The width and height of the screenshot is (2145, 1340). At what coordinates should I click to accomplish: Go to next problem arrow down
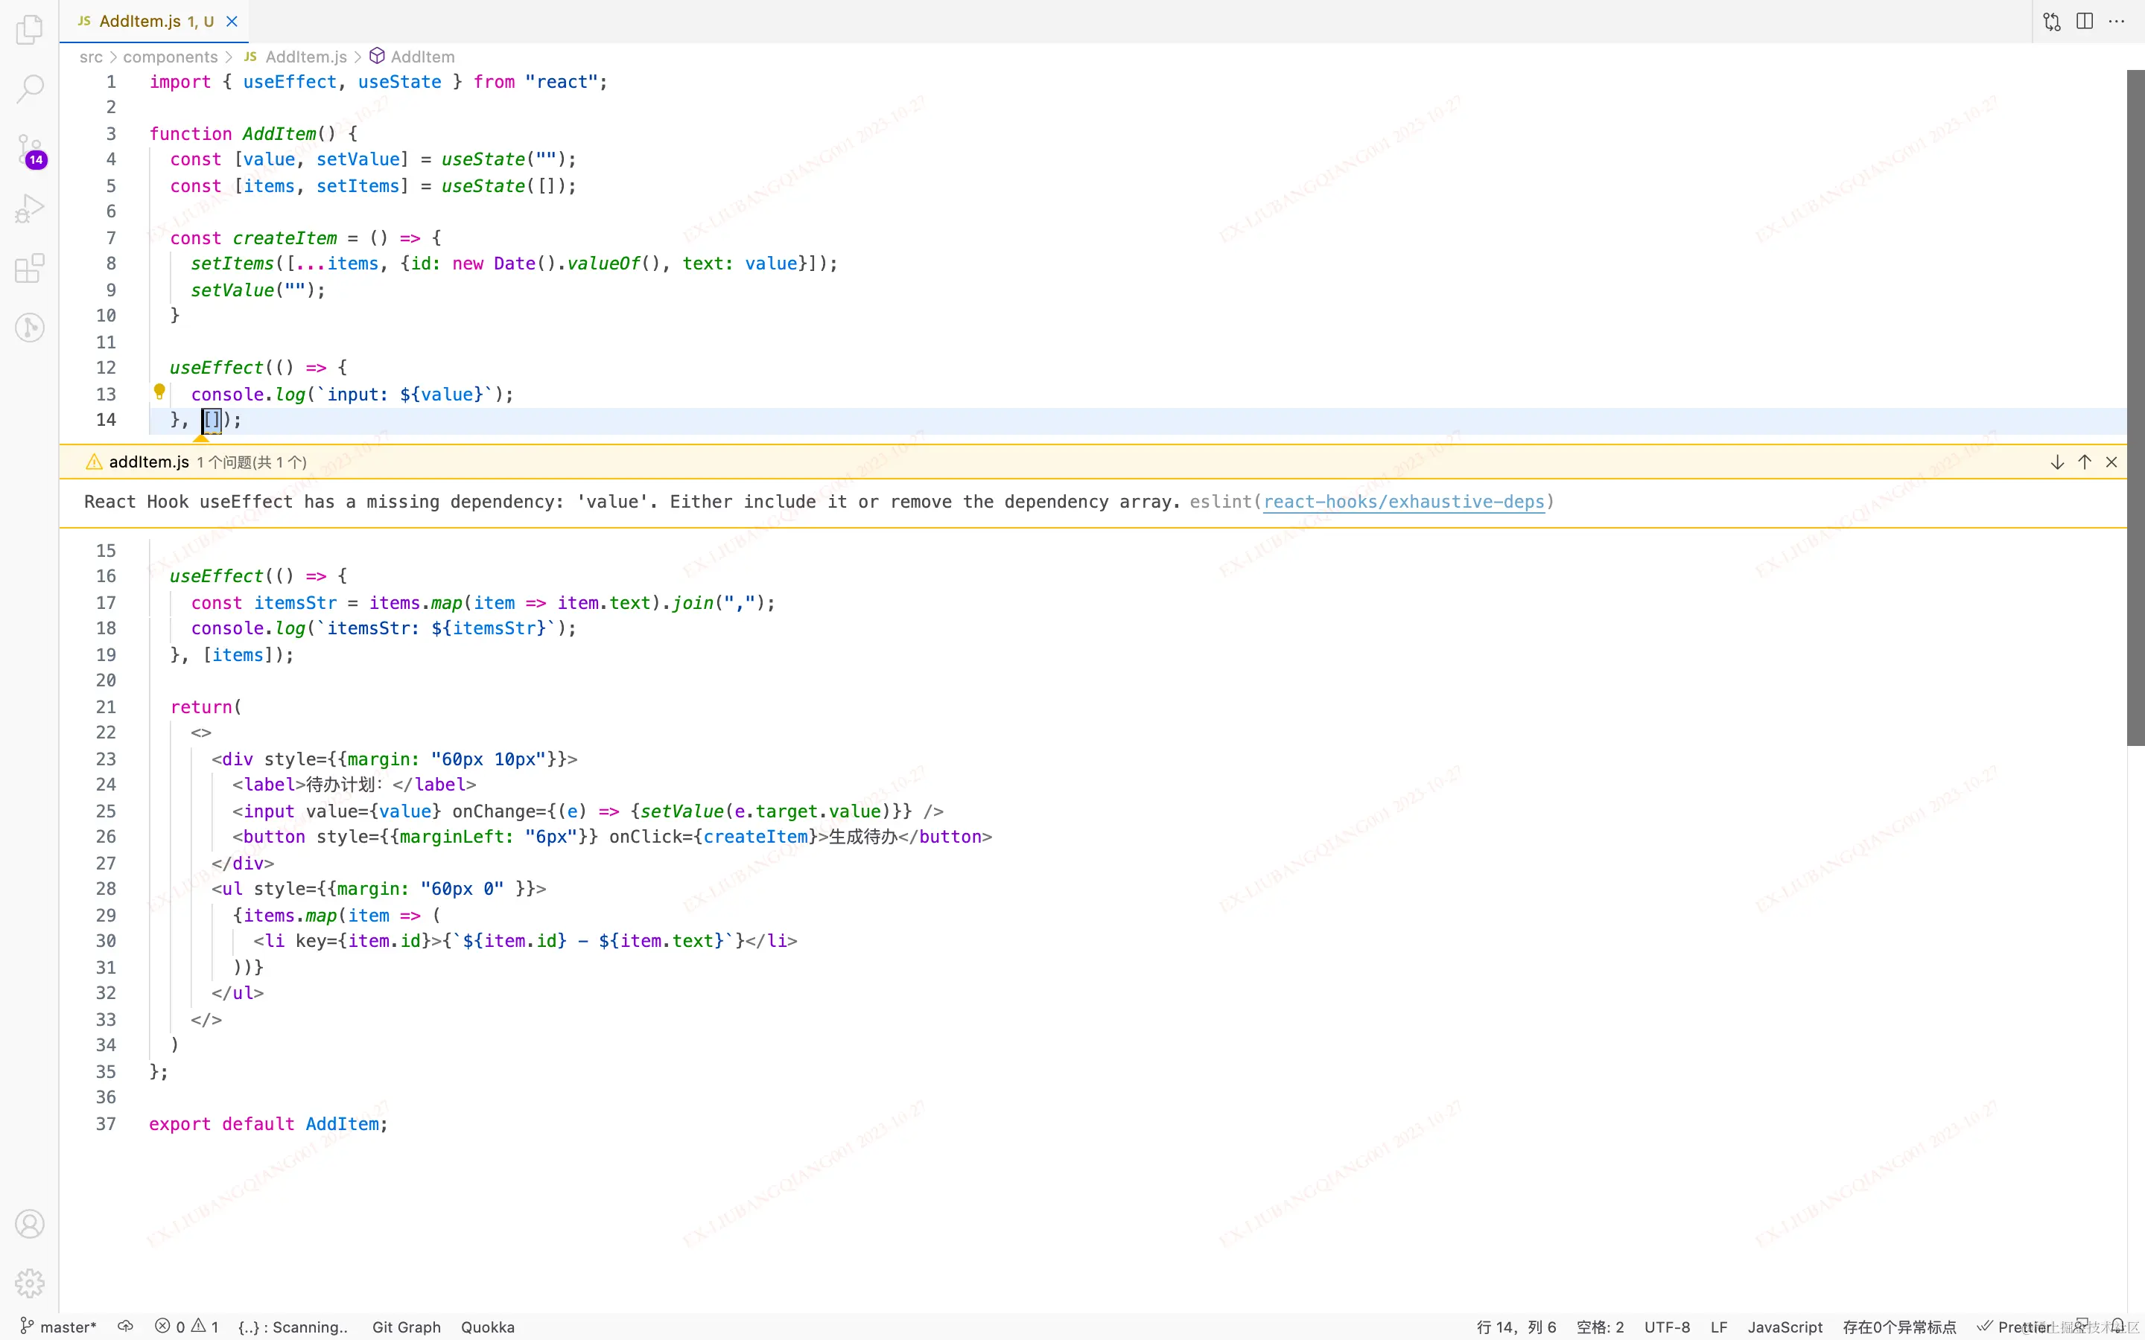pyautogui.click(x=2057, y=462)
